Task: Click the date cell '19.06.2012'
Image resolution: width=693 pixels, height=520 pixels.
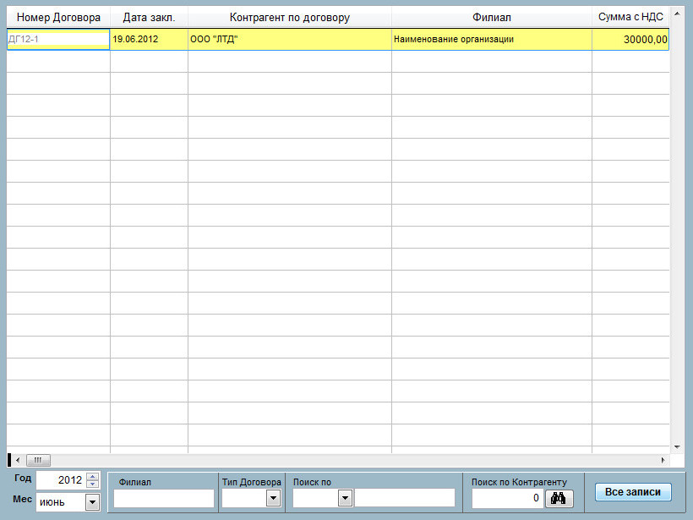Action: tap(149, 40)
